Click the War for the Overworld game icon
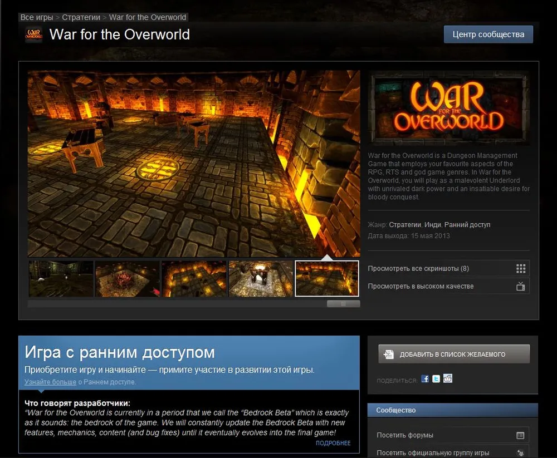Screen dimensions: 557x458 (x=34, y=35)
